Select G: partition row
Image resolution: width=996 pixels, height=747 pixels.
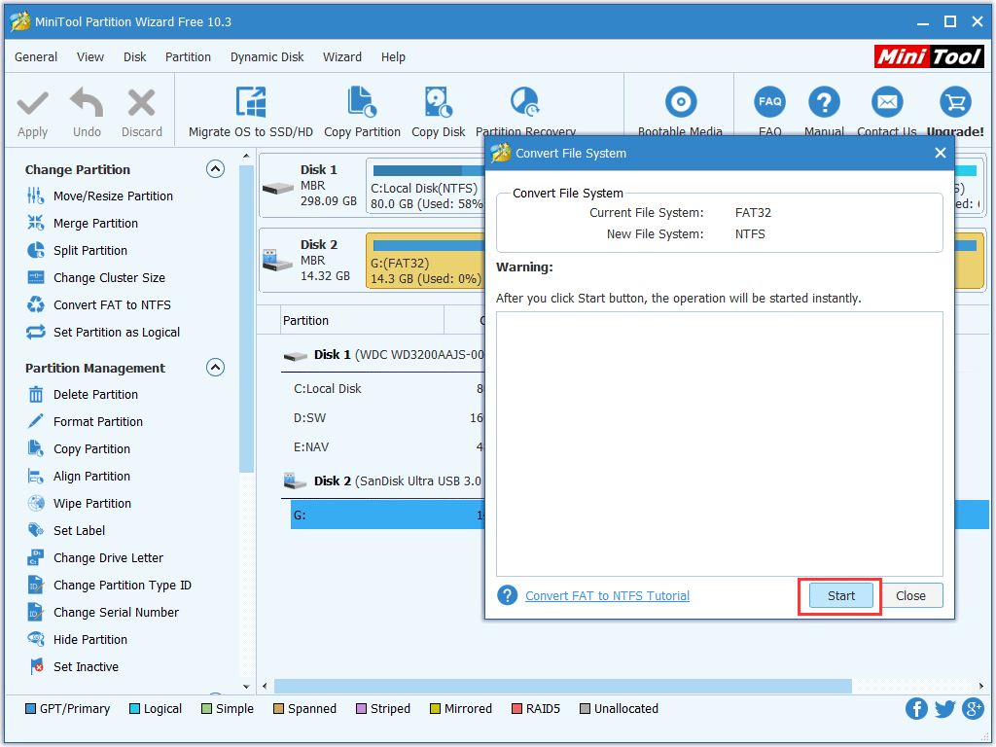coord(387,516)
